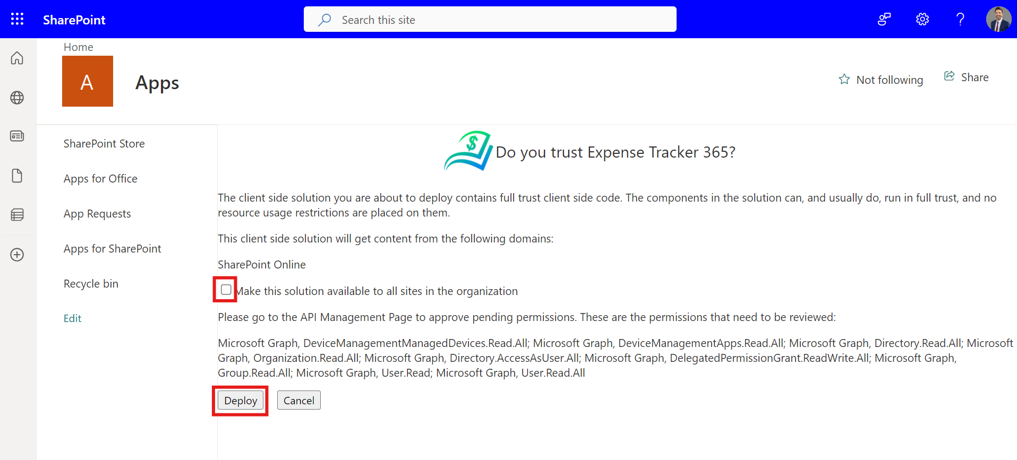Click the 'Do you trust Expense Tracker 365?' heading

pos(616,152)
